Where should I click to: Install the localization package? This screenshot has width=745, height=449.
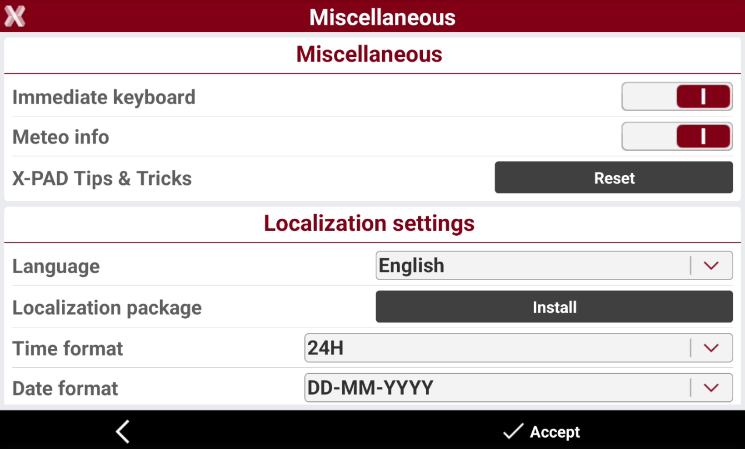[x=554, y=307]
